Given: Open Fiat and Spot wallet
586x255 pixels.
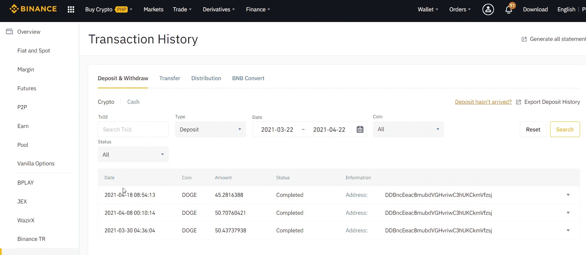Looking at the screenshot, I should (34, 51).
